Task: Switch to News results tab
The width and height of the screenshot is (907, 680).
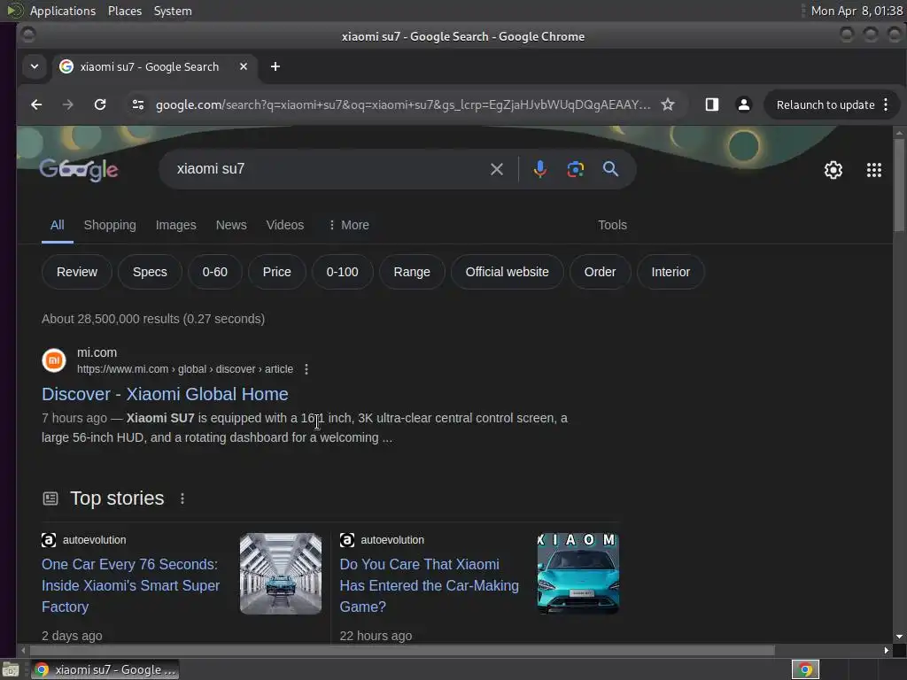Action: 231,225
